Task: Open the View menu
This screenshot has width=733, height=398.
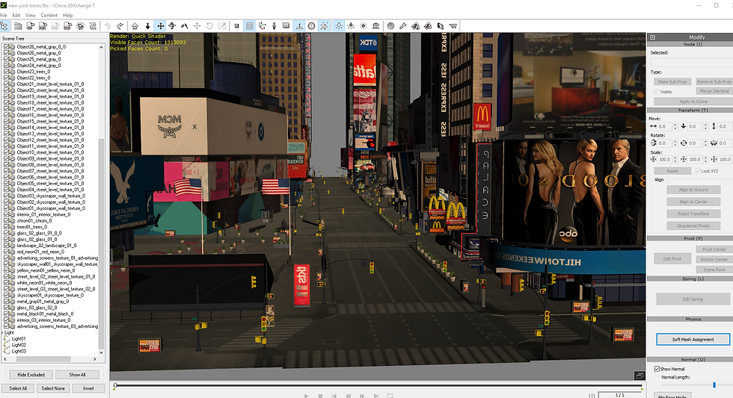Action: coord(31,16)
